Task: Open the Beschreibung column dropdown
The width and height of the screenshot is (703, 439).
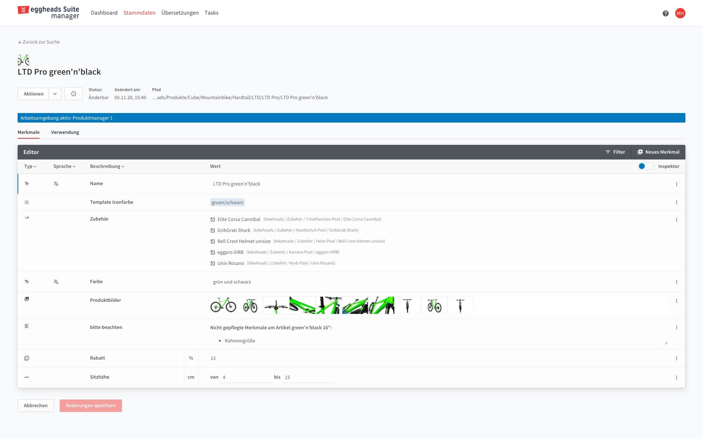Action: coord(107,166)
